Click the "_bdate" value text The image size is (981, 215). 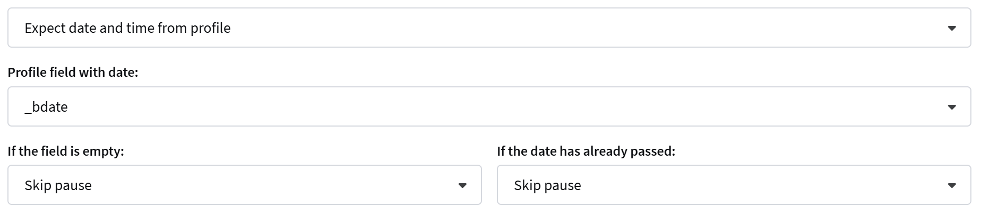[x=46, y=107]
